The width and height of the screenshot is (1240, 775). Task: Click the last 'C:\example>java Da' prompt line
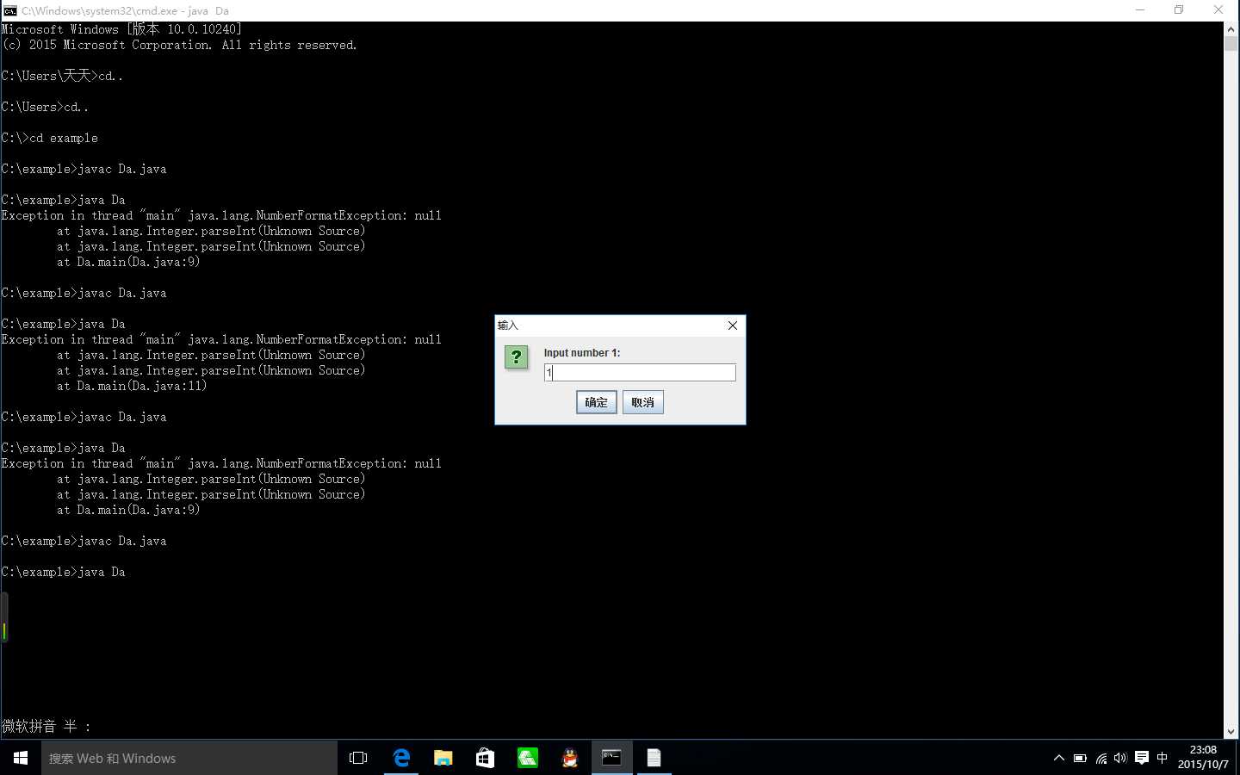point(64,572)
